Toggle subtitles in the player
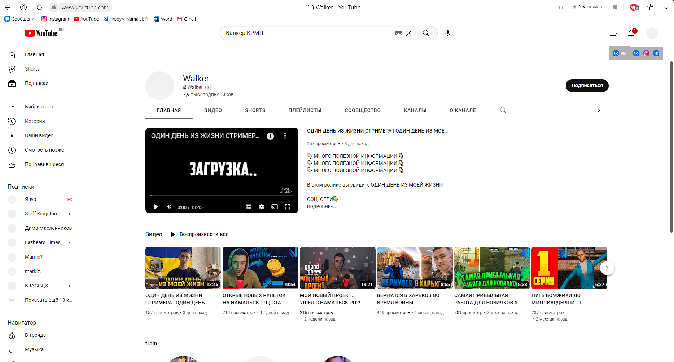The image size is (674, 362). pyautogui.click(x=249, y=207)
